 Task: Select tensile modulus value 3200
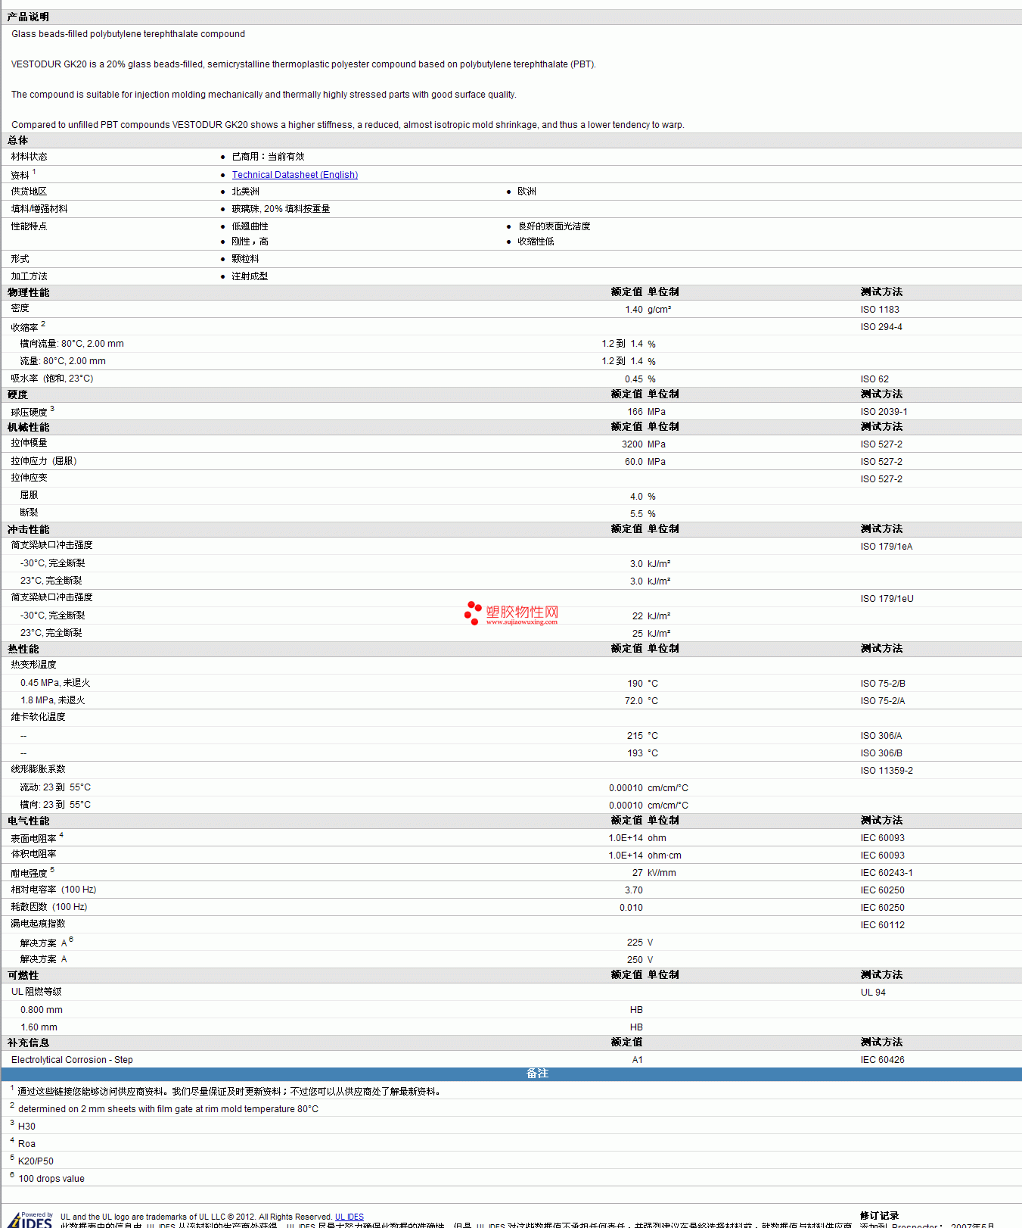[x=632, y=444]
